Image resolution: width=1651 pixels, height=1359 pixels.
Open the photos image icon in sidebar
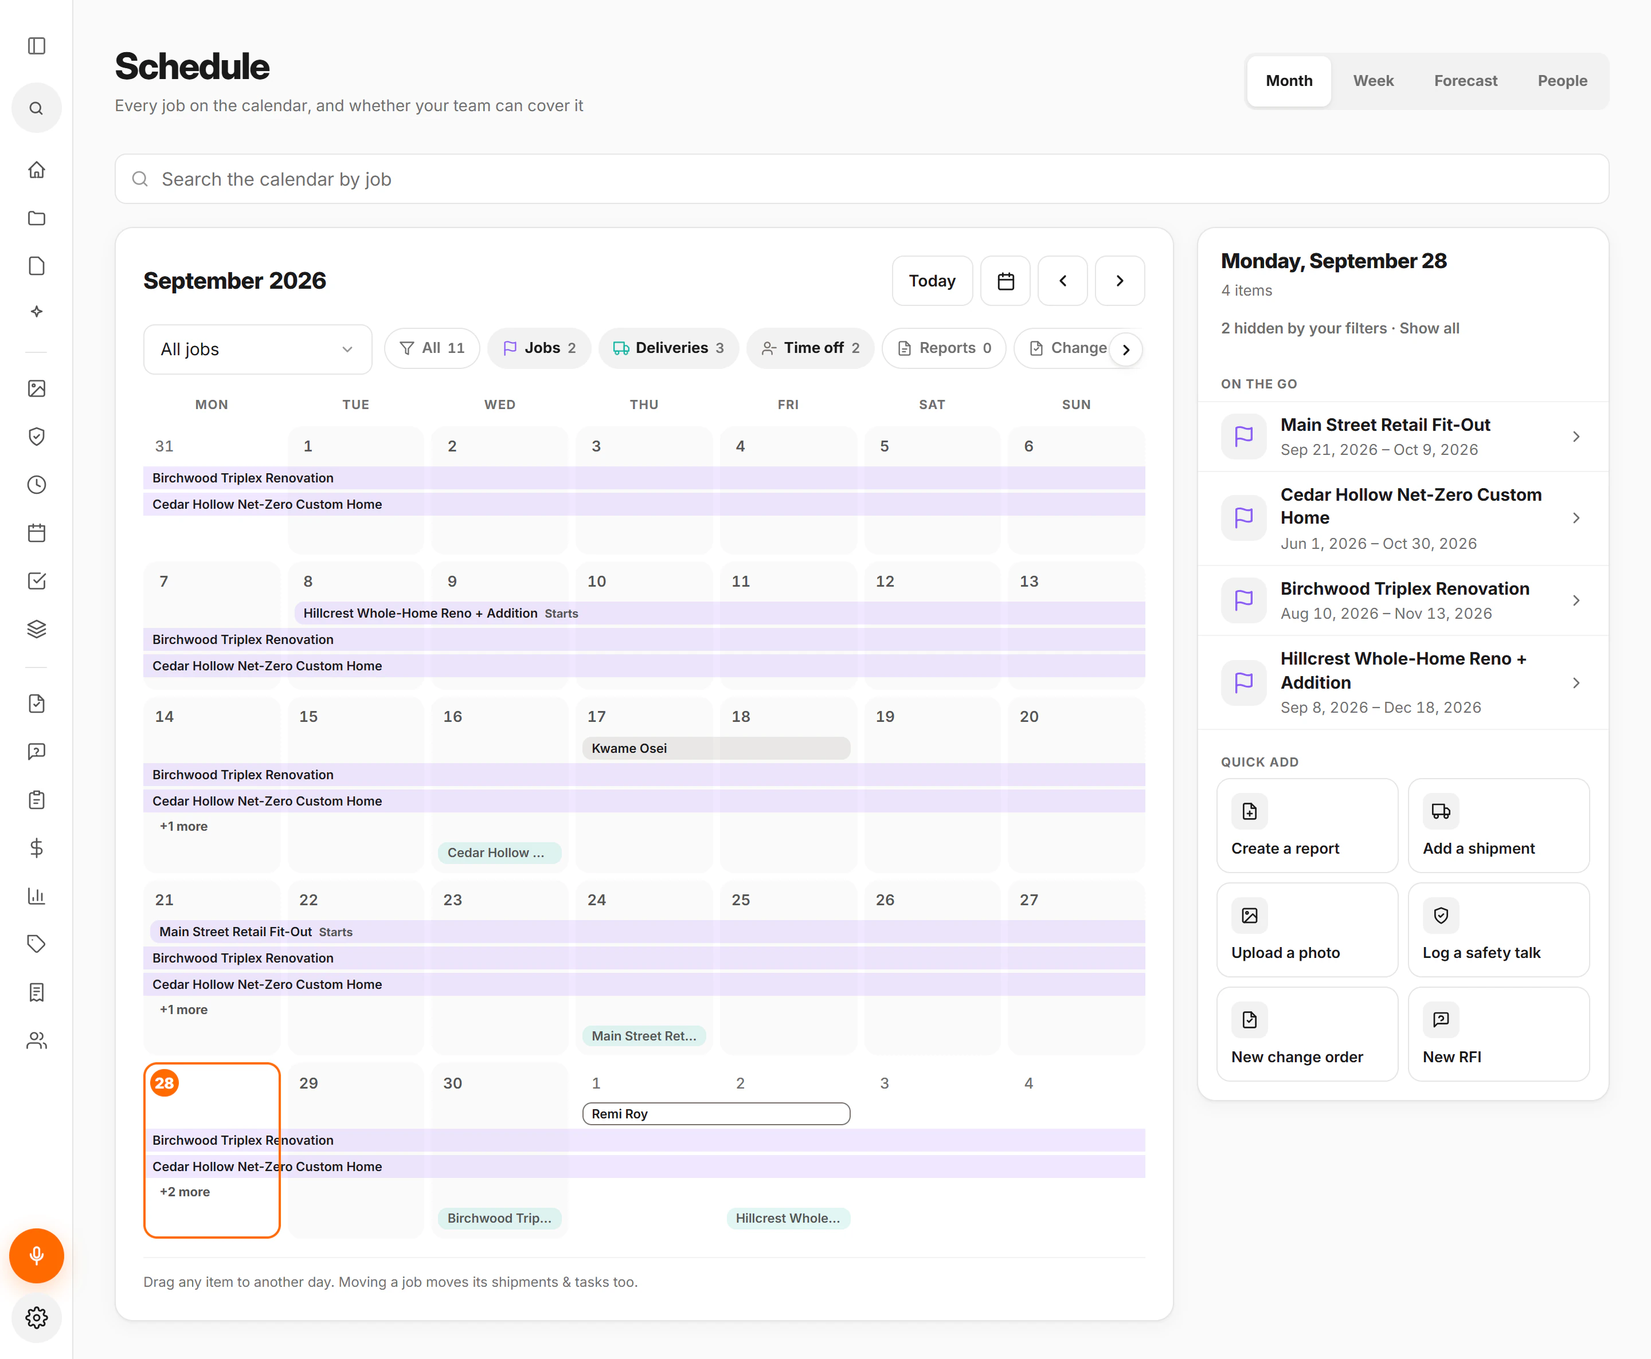click(36, 388)
